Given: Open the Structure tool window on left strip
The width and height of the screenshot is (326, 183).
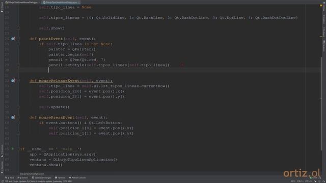Looking at the screenshot, I should tap(2, 151).
